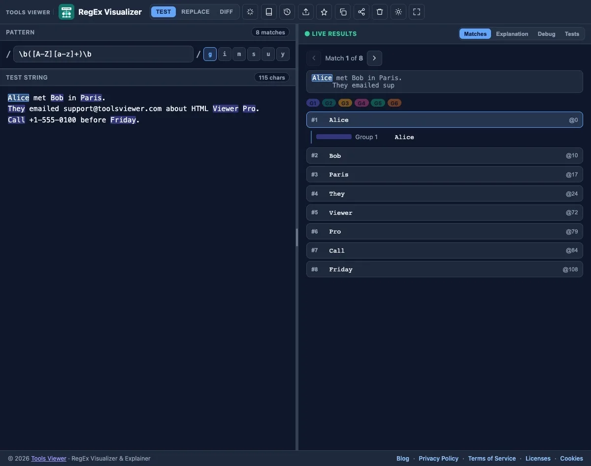This screenshot has width=591, height=466.
Task: Open the Tests tab
Action: (x=572, y=34)
